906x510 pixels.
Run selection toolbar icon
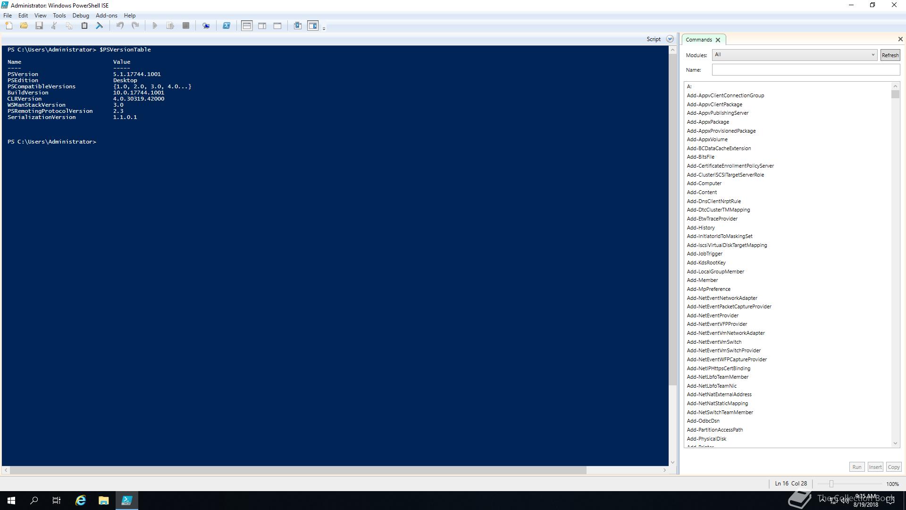click(x=170, y=26)
